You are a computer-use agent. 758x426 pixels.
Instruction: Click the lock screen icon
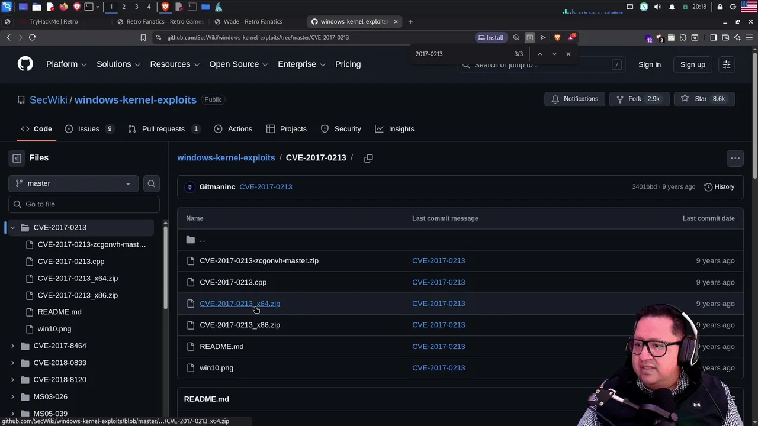point(720,7)
